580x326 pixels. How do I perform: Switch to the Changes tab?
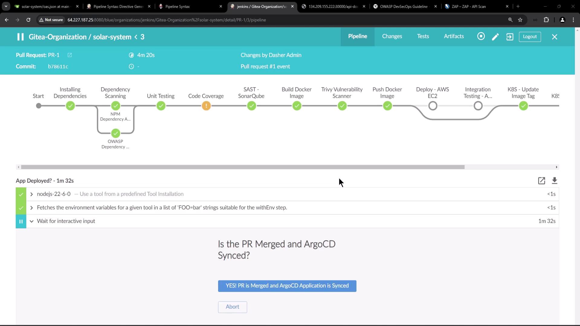point(392,36)
